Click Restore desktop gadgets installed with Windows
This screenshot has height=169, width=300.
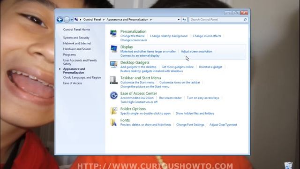point(151,71)
